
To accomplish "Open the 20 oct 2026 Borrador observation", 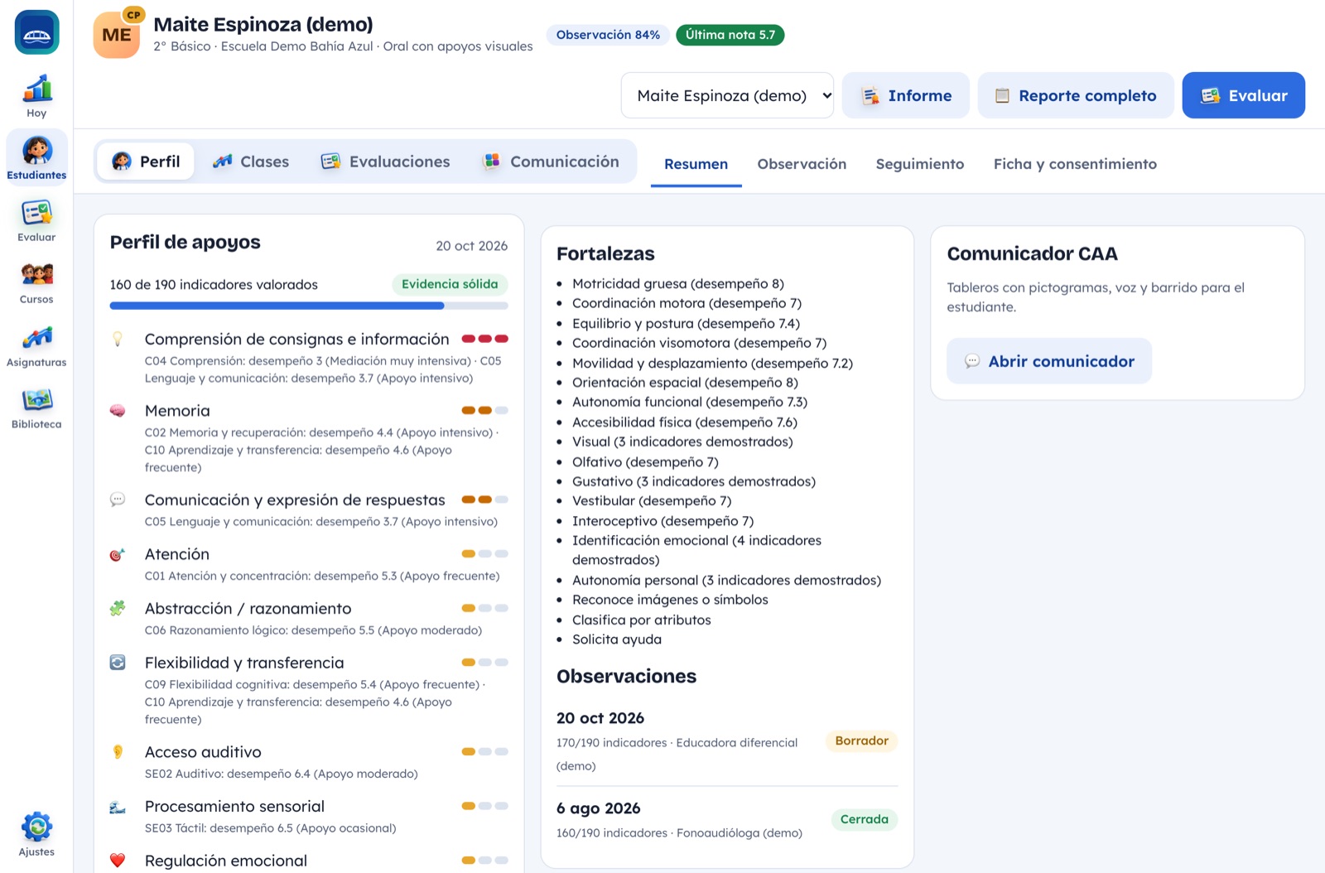I will [727, 741].
